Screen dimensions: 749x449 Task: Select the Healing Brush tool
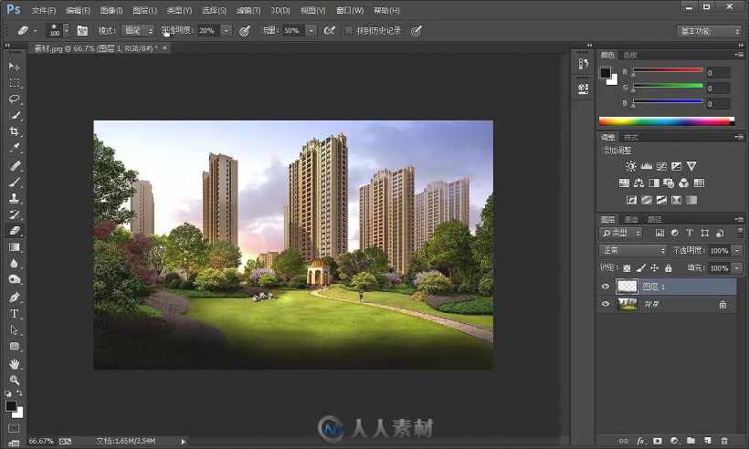[x=14, y=166]
